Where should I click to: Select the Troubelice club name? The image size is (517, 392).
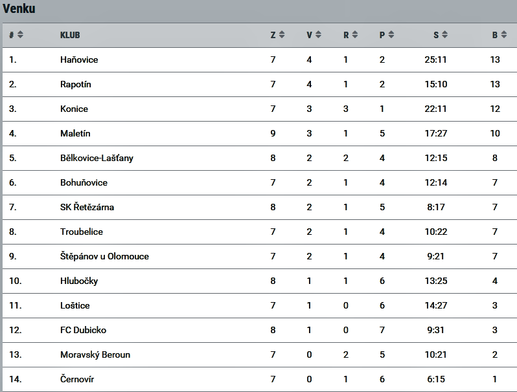82,232
